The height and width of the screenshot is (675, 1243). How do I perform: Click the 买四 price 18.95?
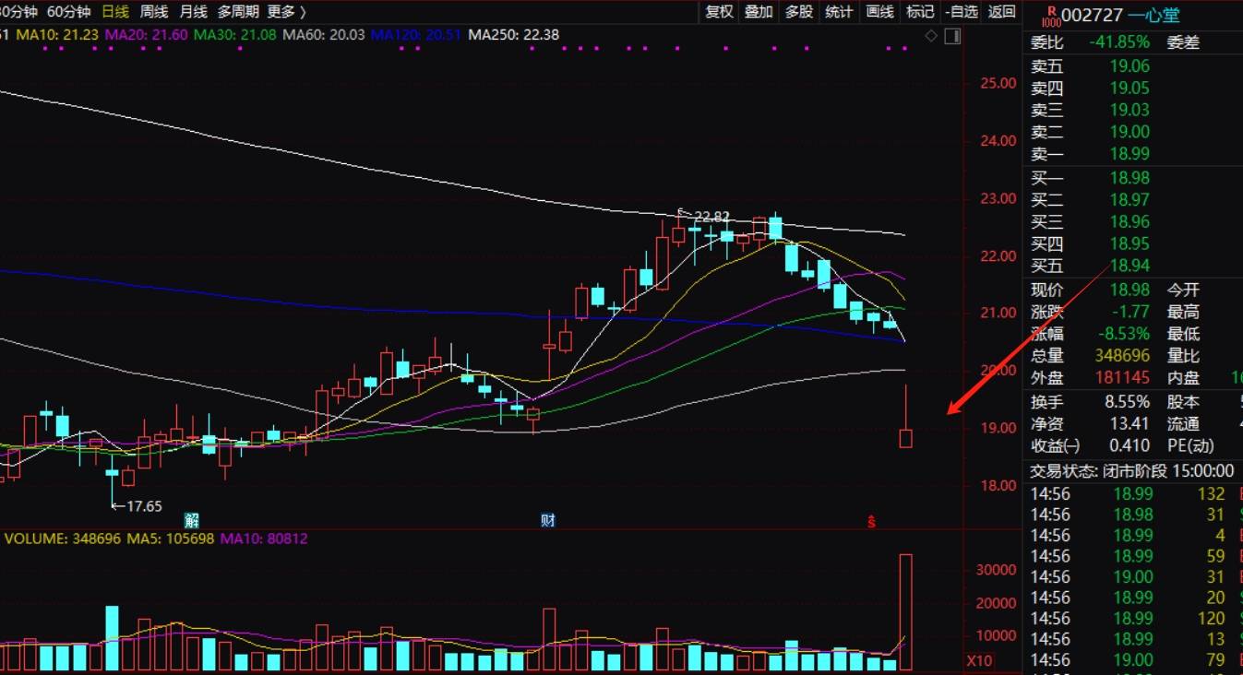click(1129, 243)
